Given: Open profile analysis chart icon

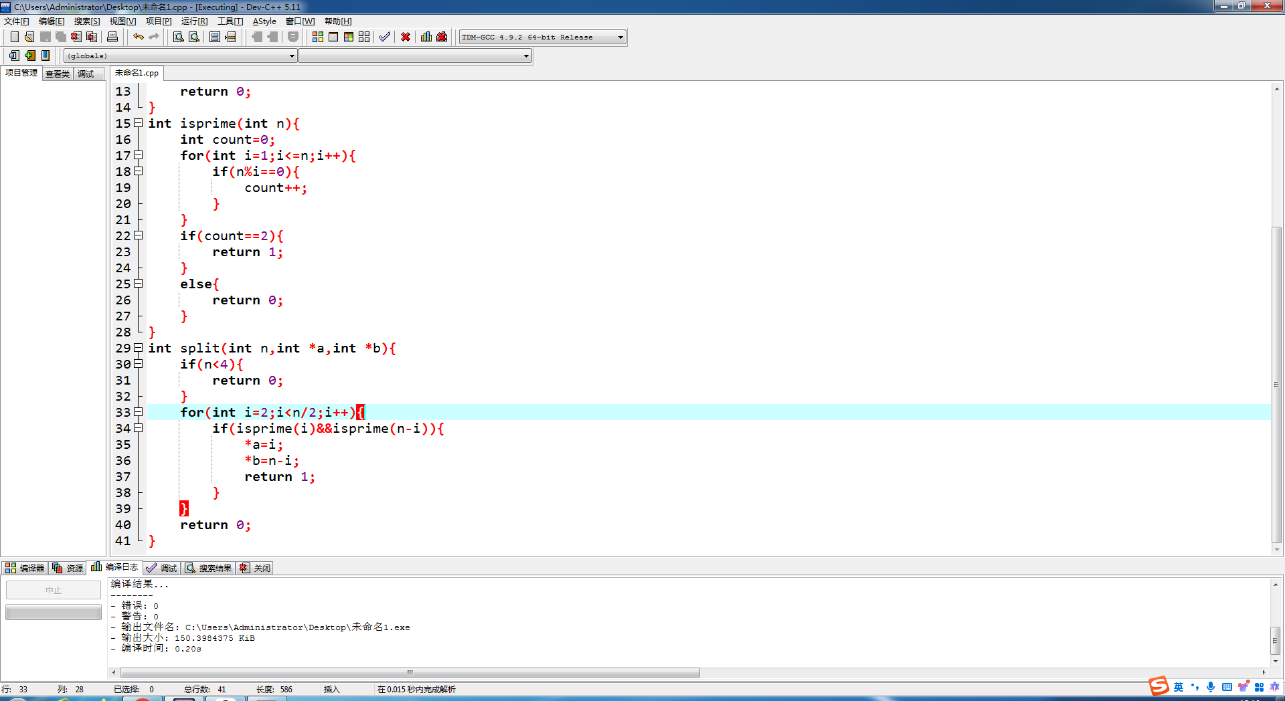Looking at the screenshot, I should (x=426, y=37).
